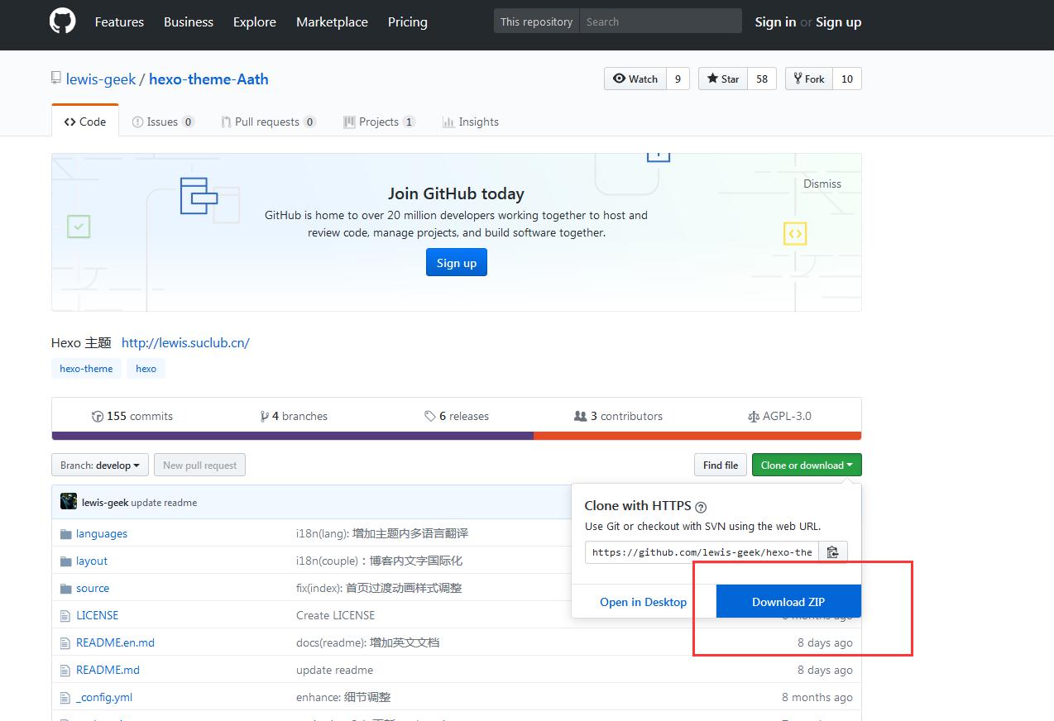Switch to the Issues tab
The height and width of the screenshot is (721, 1054).
163,122
